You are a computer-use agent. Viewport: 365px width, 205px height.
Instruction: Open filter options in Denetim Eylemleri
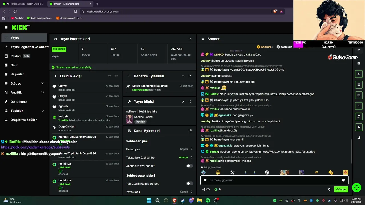click(x=183, y=76)
